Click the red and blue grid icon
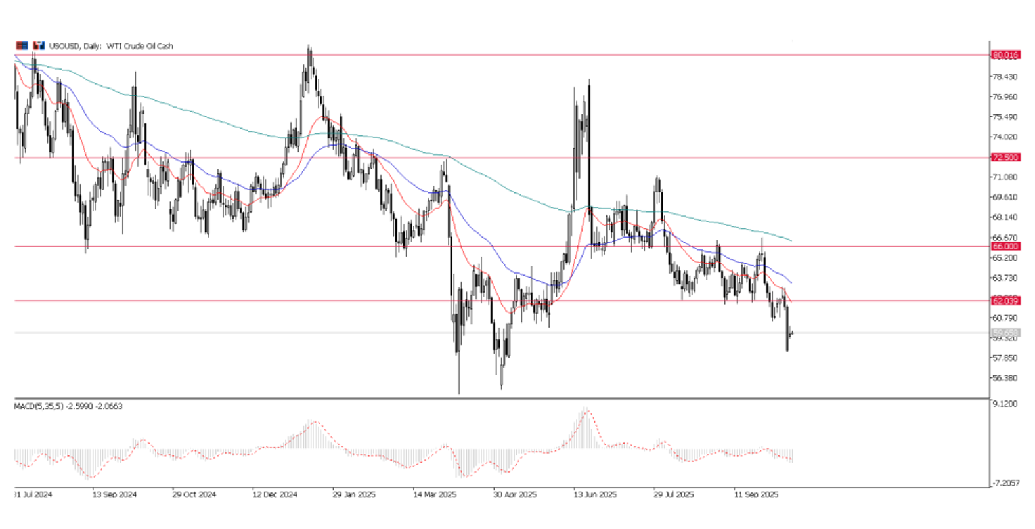Viewport: 1035px width, 529px height. pyautogui.click(x=22, y=46)
